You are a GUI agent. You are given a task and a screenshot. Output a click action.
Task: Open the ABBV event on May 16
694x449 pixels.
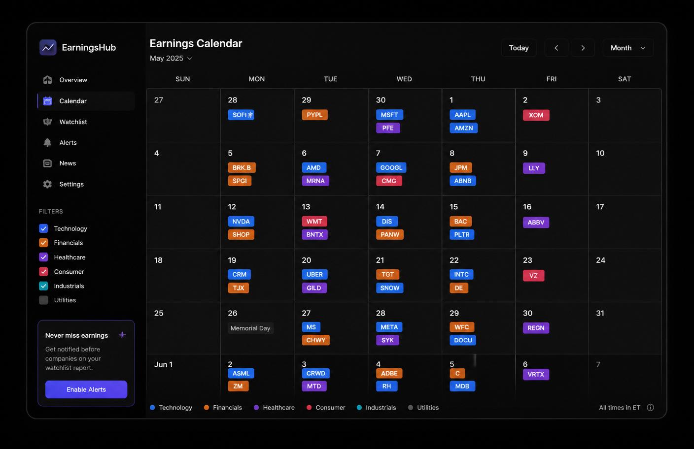536,223
